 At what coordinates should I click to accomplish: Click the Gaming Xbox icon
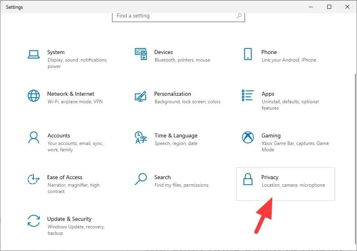(248, 137)
